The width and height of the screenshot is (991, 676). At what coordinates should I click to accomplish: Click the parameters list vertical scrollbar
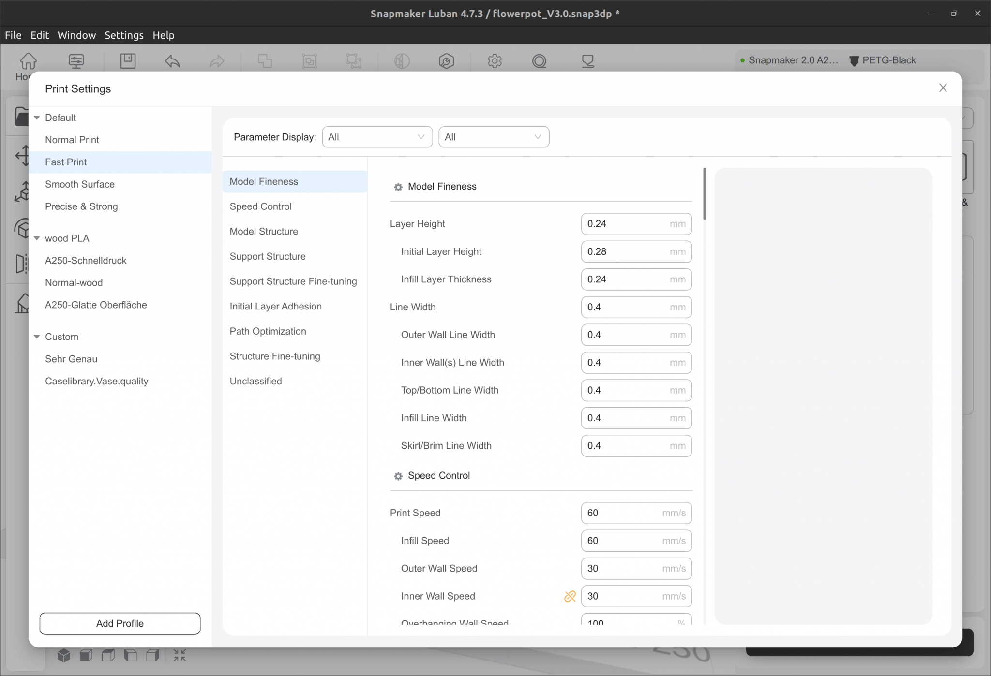tap(705, 194)
